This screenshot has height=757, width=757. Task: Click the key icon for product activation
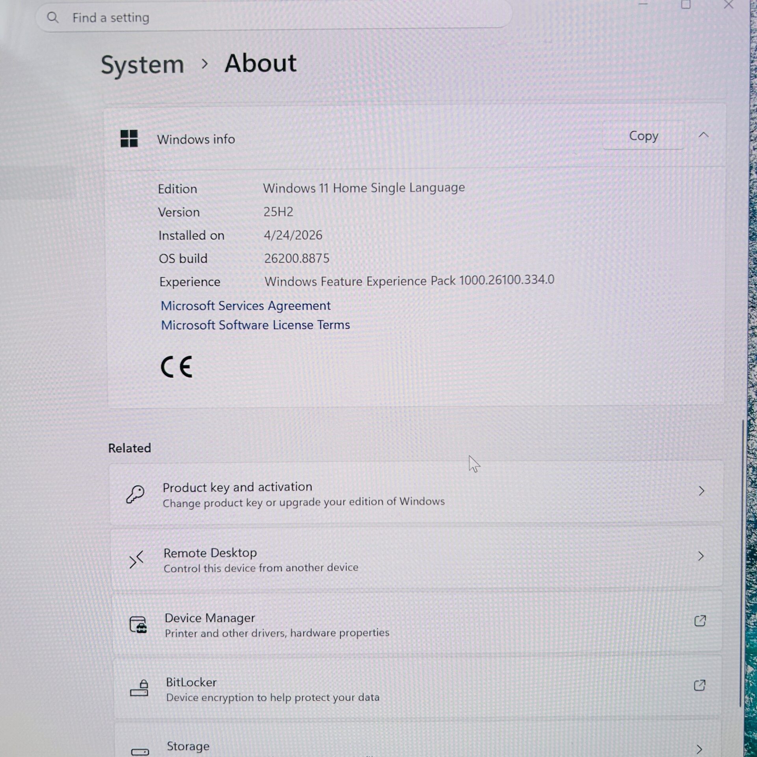point(135,494)
